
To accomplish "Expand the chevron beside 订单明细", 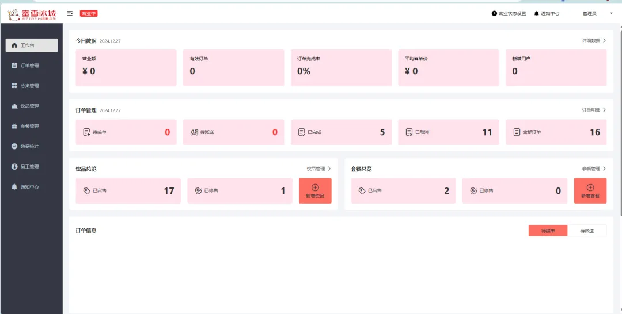I will tap(605, 110).
